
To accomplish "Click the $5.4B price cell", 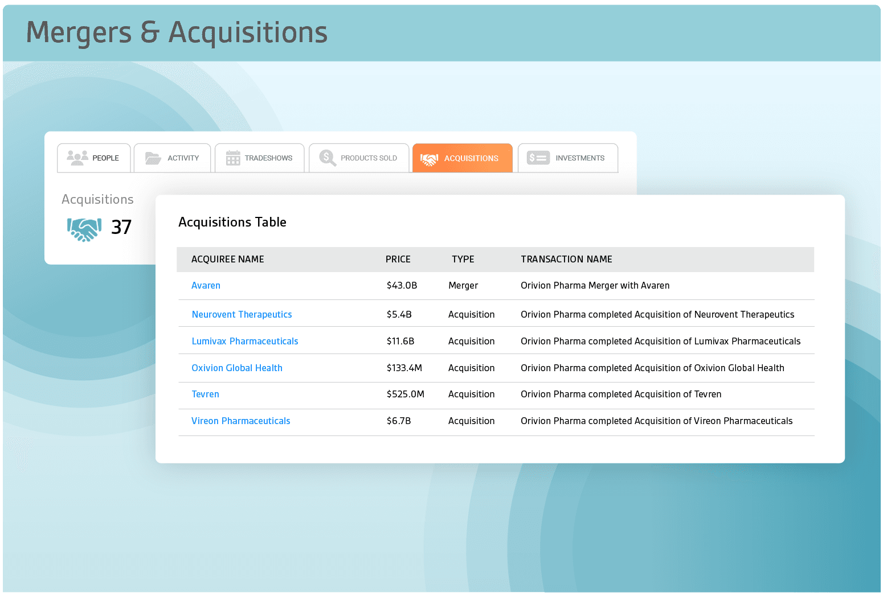I will pos(399,315).
